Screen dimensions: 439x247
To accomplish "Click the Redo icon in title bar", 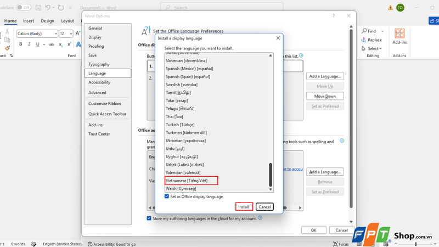I will (x=61, y=8).
